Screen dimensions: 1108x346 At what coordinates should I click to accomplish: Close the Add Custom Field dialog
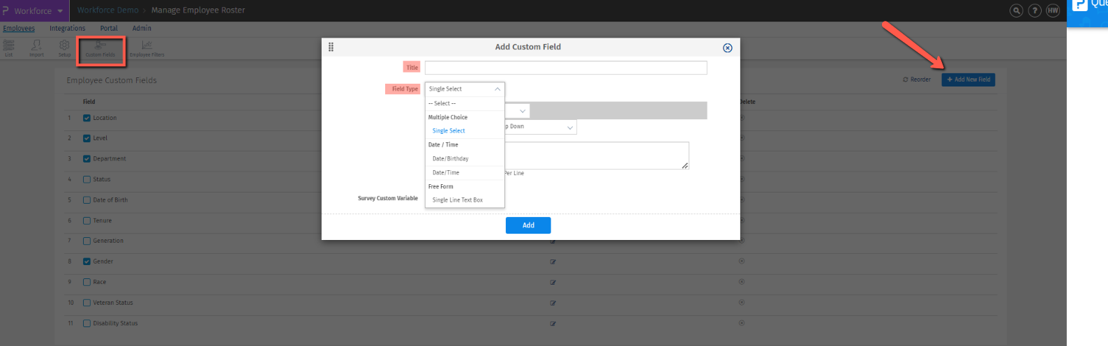(727, 47)
